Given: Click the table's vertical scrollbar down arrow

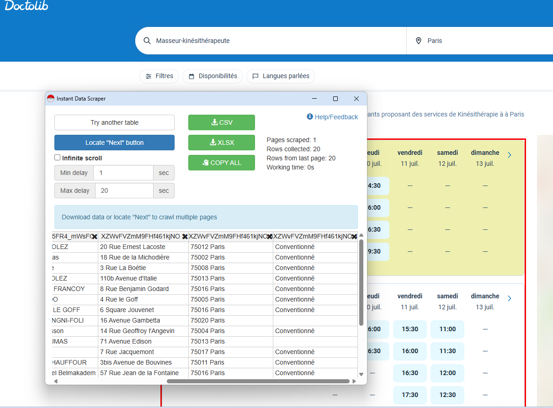Looking at the screenshot, I should (x=361, y=373).
